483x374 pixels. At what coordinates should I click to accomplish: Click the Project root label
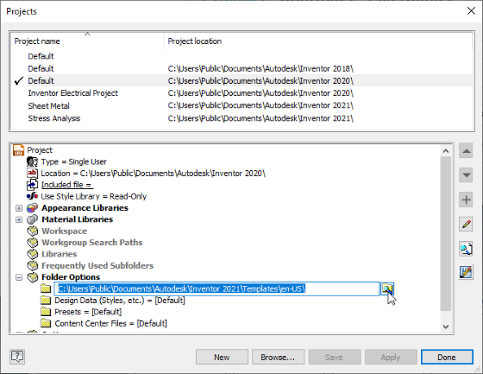(x=40, y=150)
